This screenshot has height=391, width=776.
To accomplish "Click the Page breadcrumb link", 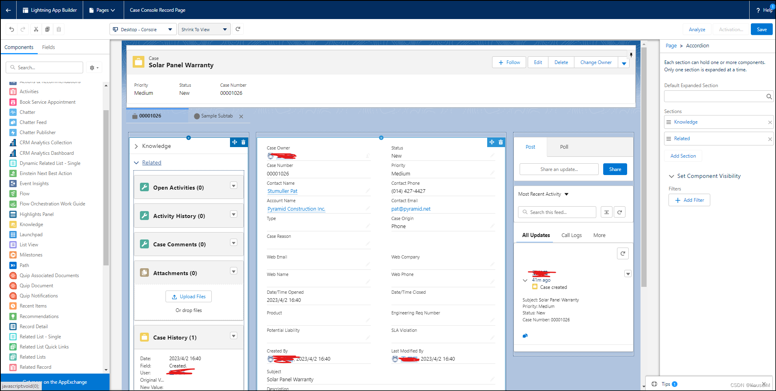I will (x=671, y=46).
